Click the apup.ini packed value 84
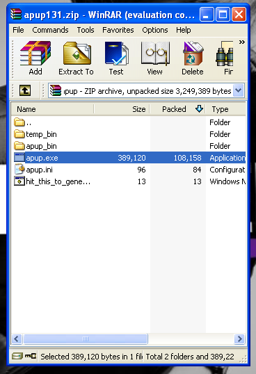Viewport: 256px width, 374px height. [x=197, y=170]
